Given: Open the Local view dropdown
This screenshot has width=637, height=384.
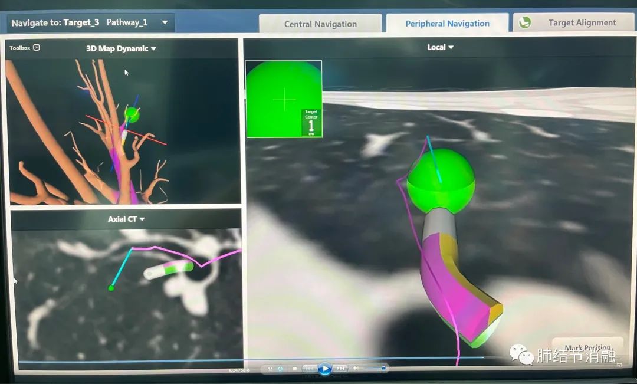Looking at the screenshot, I should coord(451,47).
